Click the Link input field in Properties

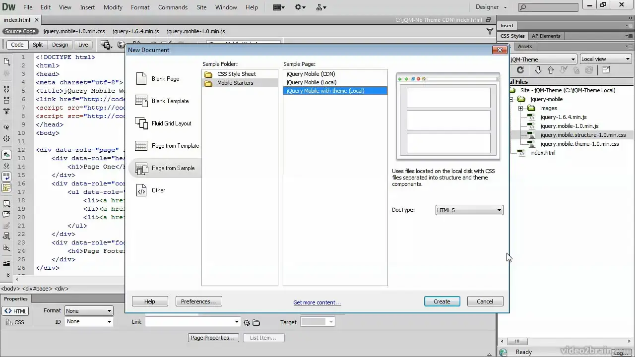[191, 322]
